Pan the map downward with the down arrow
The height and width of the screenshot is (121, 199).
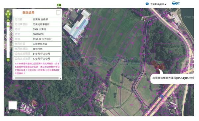coord(8,17)
